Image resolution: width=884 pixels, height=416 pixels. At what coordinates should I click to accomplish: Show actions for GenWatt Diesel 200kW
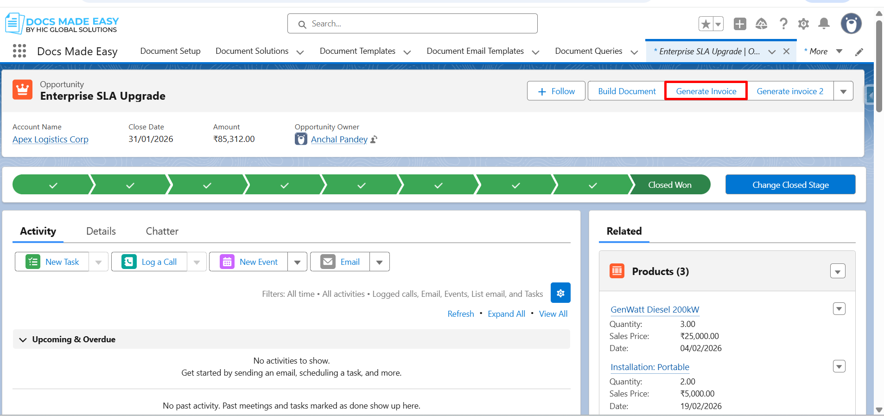(839, 309)
